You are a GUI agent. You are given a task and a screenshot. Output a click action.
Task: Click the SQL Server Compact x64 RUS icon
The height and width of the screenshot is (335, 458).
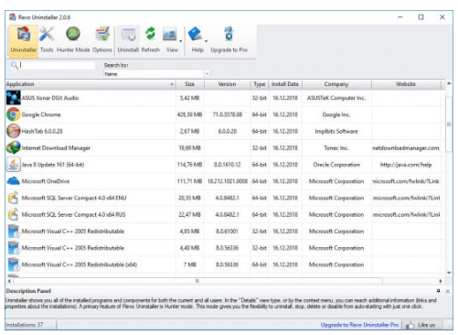pos(14,214)
